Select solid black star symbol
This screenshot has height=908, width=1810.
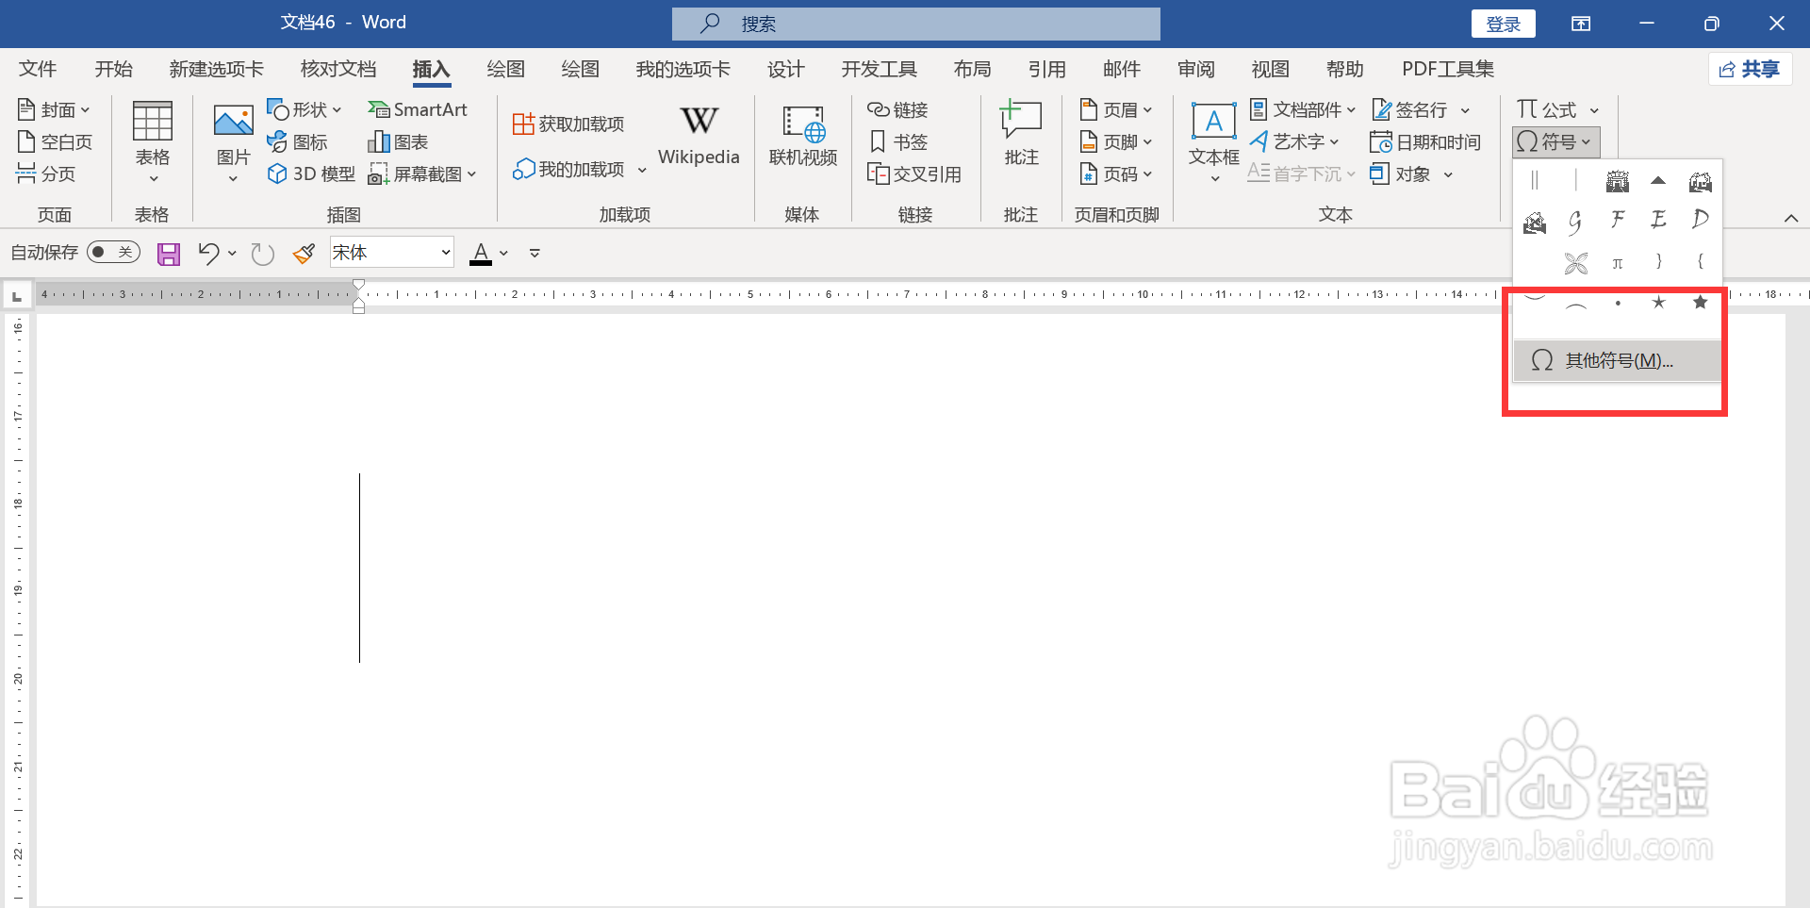[x=1700, y=303]
